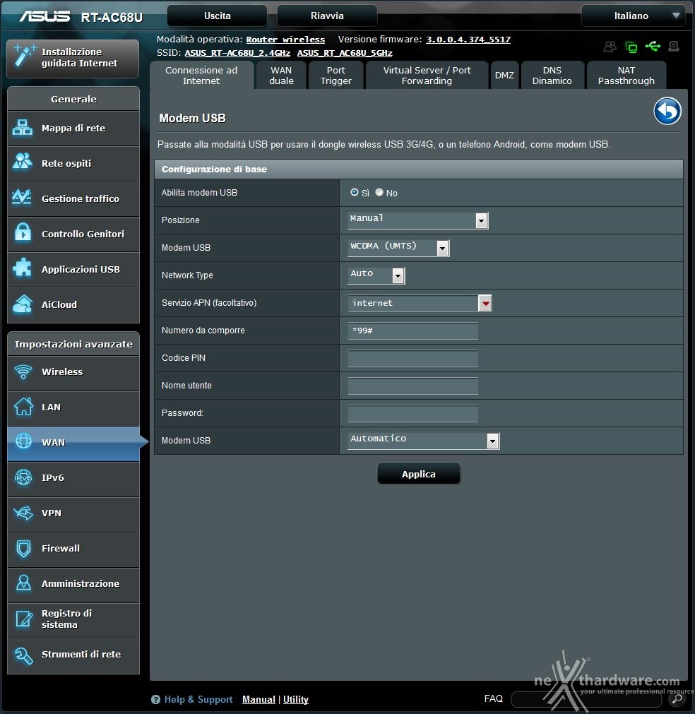
Task: Click the Password input field
Action: [413, 413]
